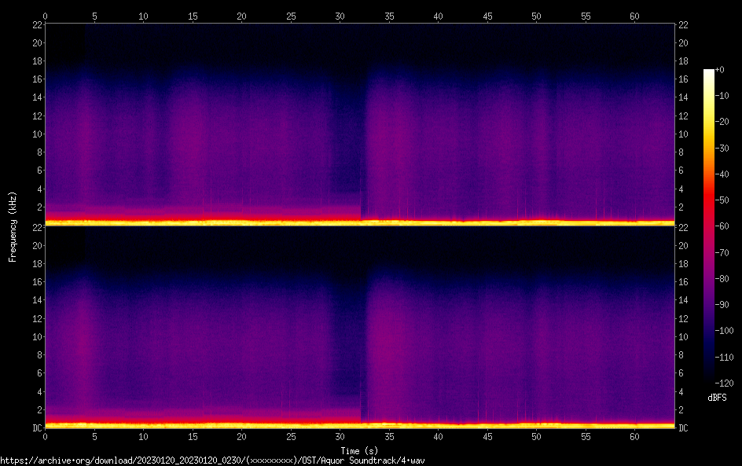Click the dBFS label below the color scale

click(717, 398)
